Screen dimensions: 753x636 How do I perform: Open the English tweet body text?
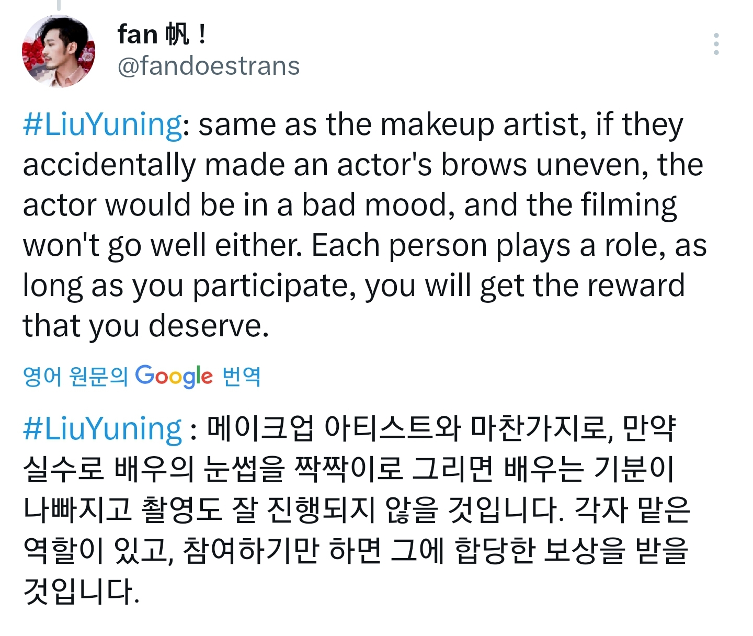pos(365,225)
